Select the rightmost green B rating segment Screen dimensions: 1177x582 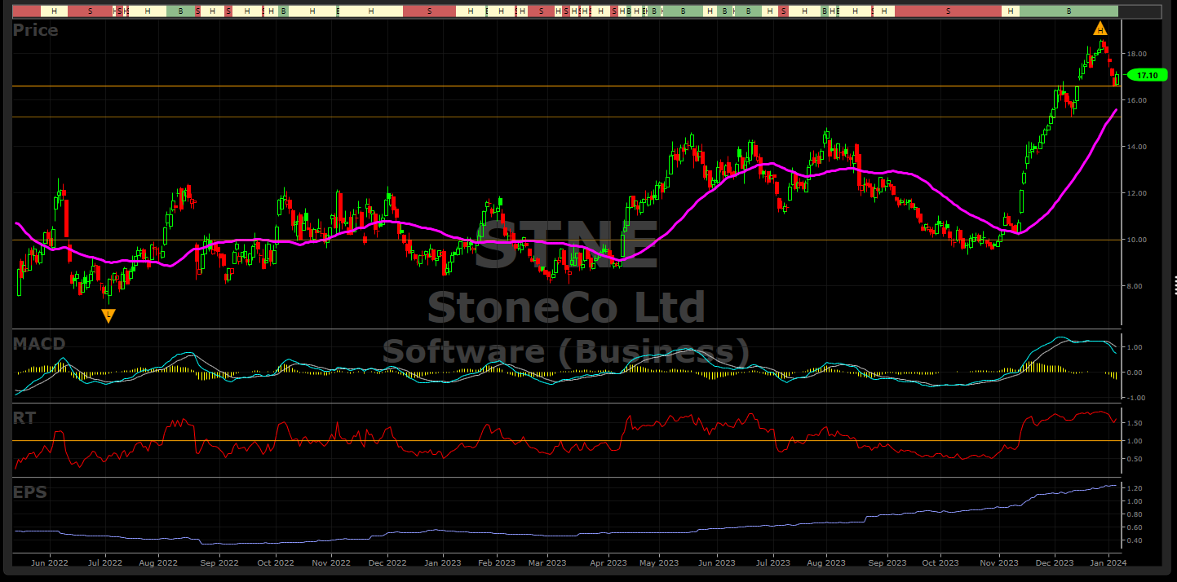tap(1069, 11)
